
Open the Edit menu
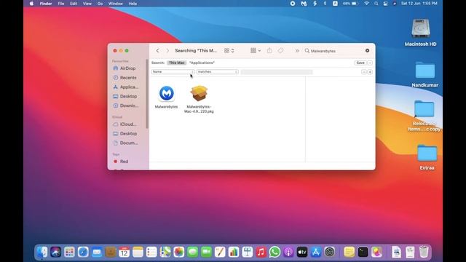74,4
